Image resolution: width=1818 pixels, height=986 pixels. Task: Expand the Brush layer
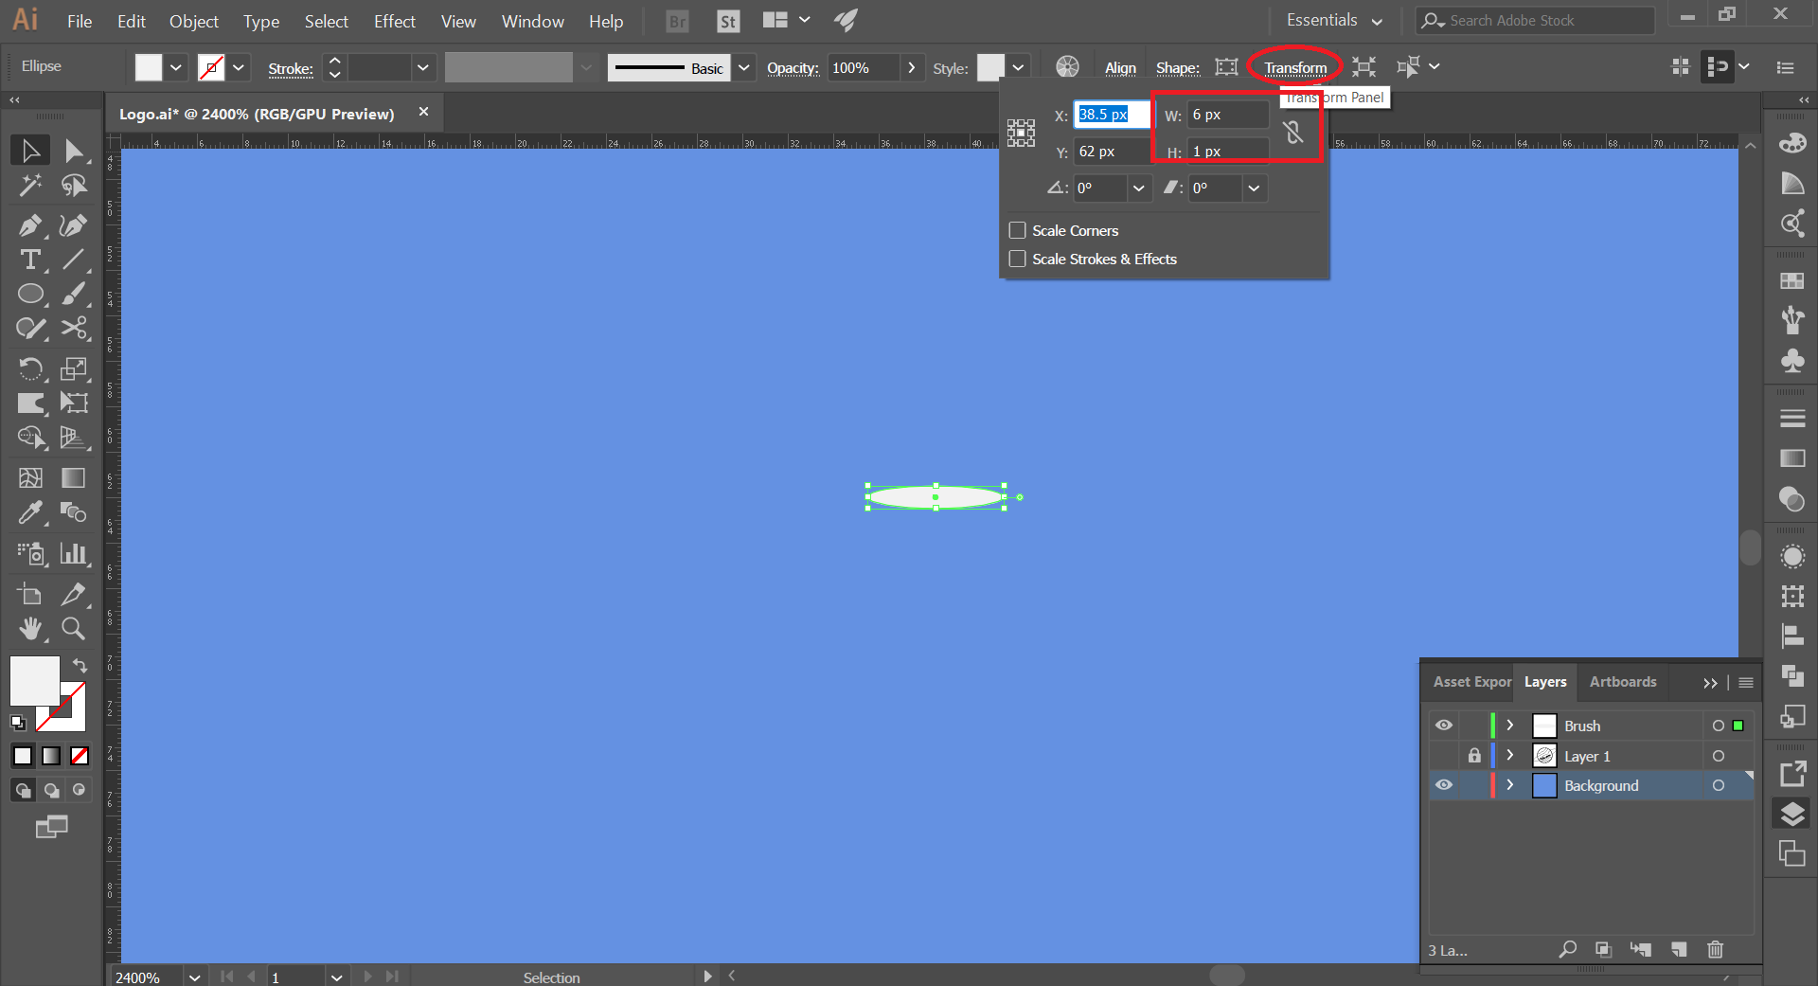[1510, 726]
